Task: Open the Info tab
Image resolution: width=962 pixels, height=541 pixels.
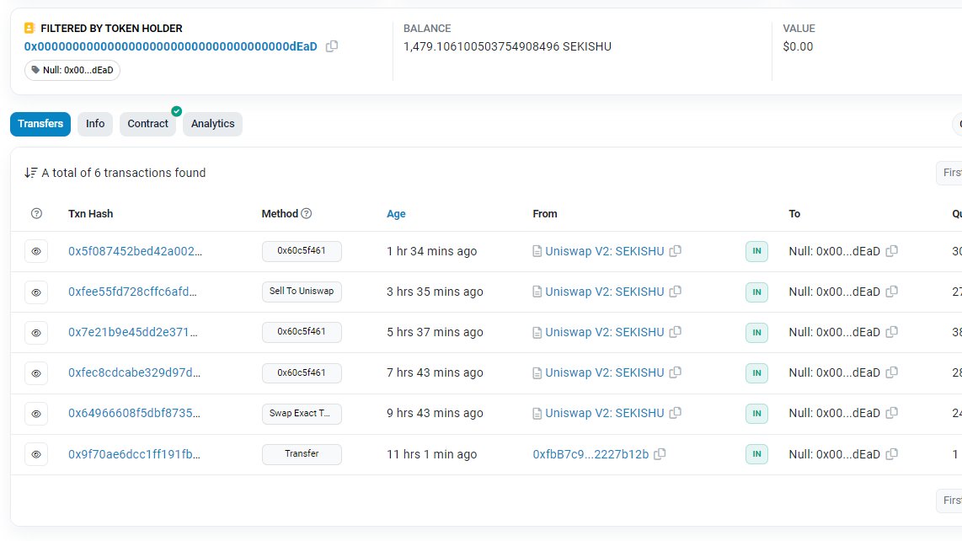Action: [95, 123]
